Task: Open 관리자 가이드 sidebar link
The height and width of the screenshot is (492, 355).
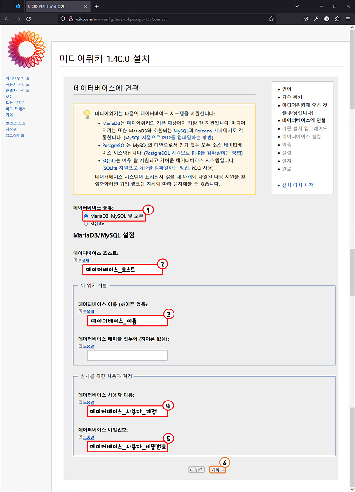Action: 18,91
